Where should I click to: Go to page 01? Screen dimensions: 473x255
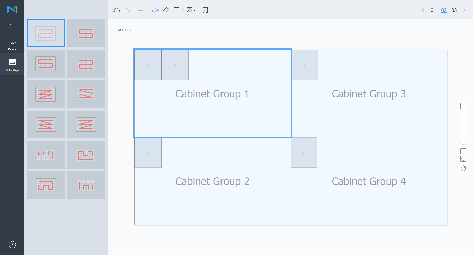coord(433,10)
